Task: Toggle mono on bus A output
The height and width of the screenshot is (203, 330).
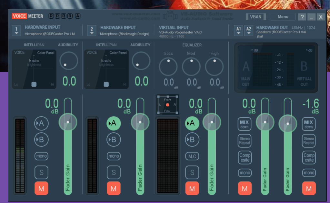Action: 245,173
